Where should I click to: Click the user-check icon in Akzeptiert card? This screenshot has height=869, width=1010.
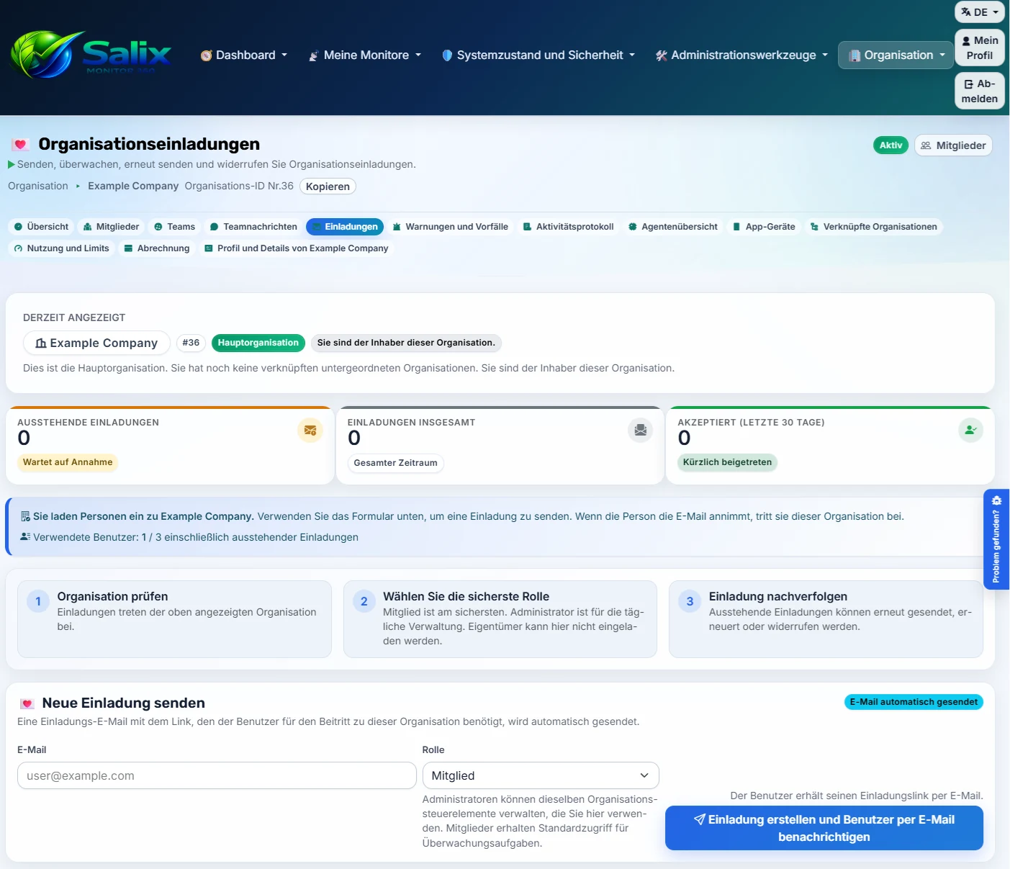[970, 431]
